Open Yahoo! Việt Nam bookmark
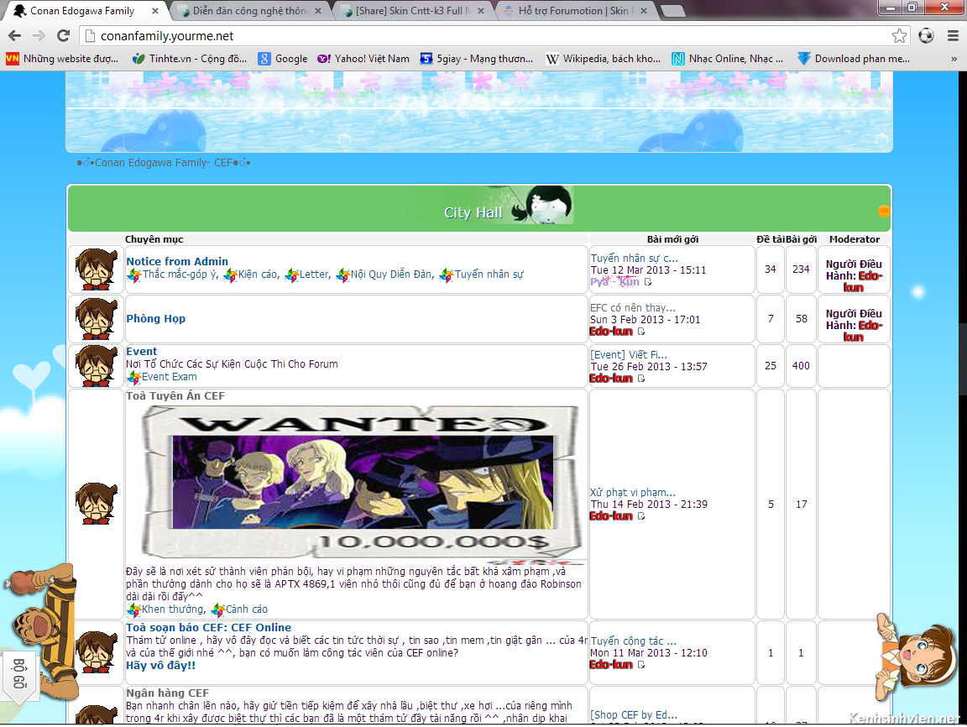The height and width of the screenshot is (727, 967). 363,59
